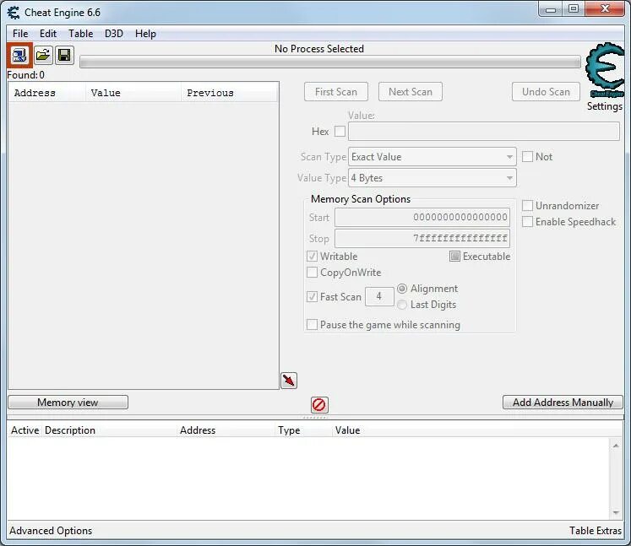Select the Last Digits radio button
Image resolution: width=631 pixels, height=546 pixels.
tap(402, 305)
